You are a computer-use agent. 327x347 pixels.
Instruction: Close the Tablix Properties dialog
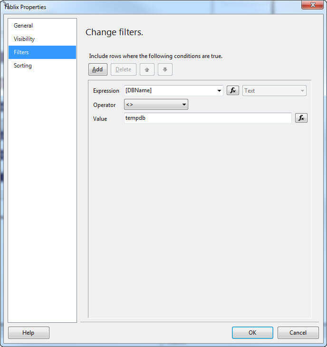[x=312, y=5]
